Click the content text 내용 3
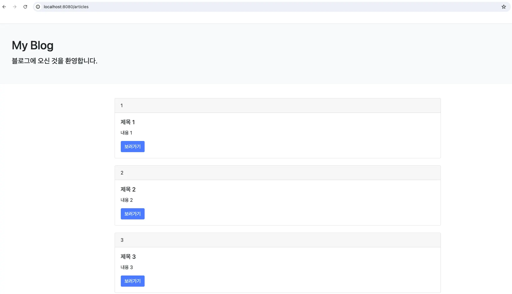This screenshot has width=512, height=294. pyautogui.click(x=127, y=267)
